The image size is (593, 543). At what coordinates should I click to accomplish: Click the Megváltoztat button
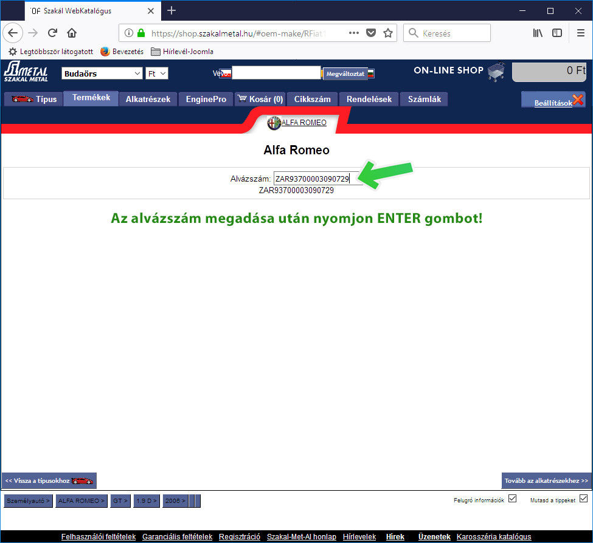pyautogui.click(x=345, y=73)
